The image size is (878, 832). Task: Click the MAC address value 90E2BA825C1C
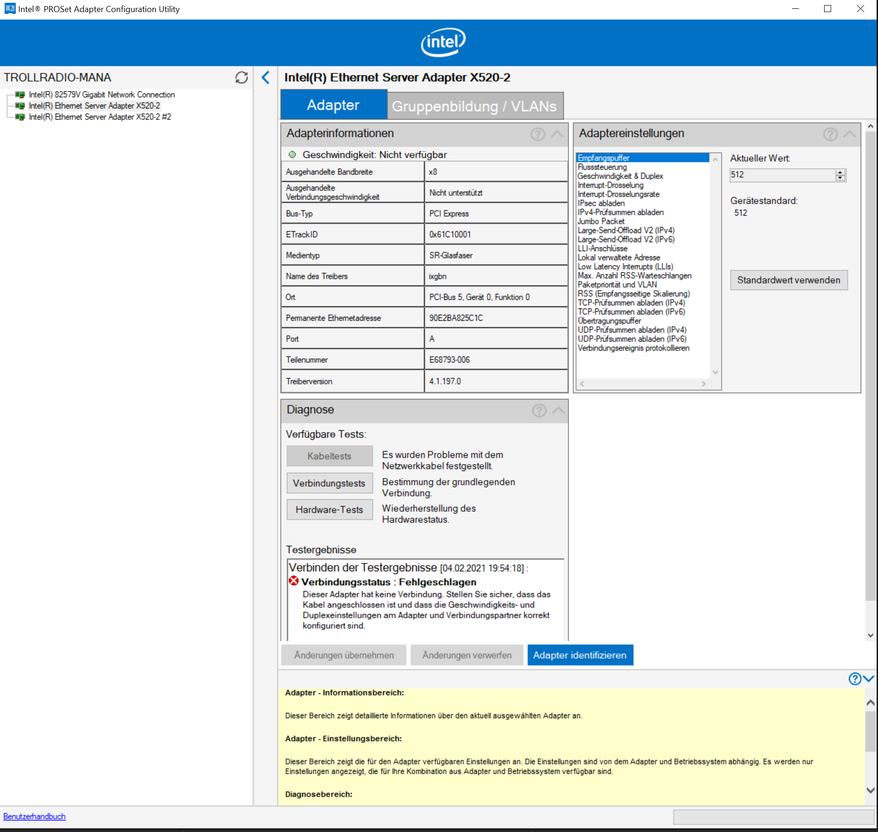[x=456, y=318]
